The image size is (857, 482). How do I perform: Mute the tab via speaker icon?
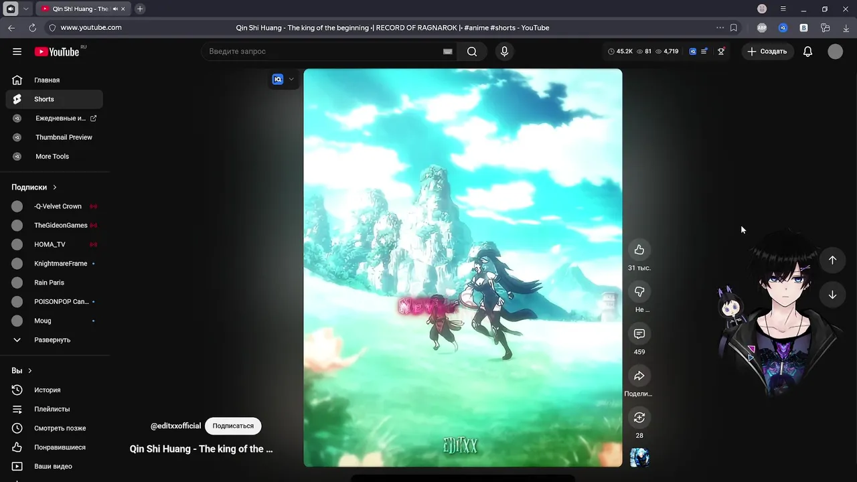(x=115, y=9)
